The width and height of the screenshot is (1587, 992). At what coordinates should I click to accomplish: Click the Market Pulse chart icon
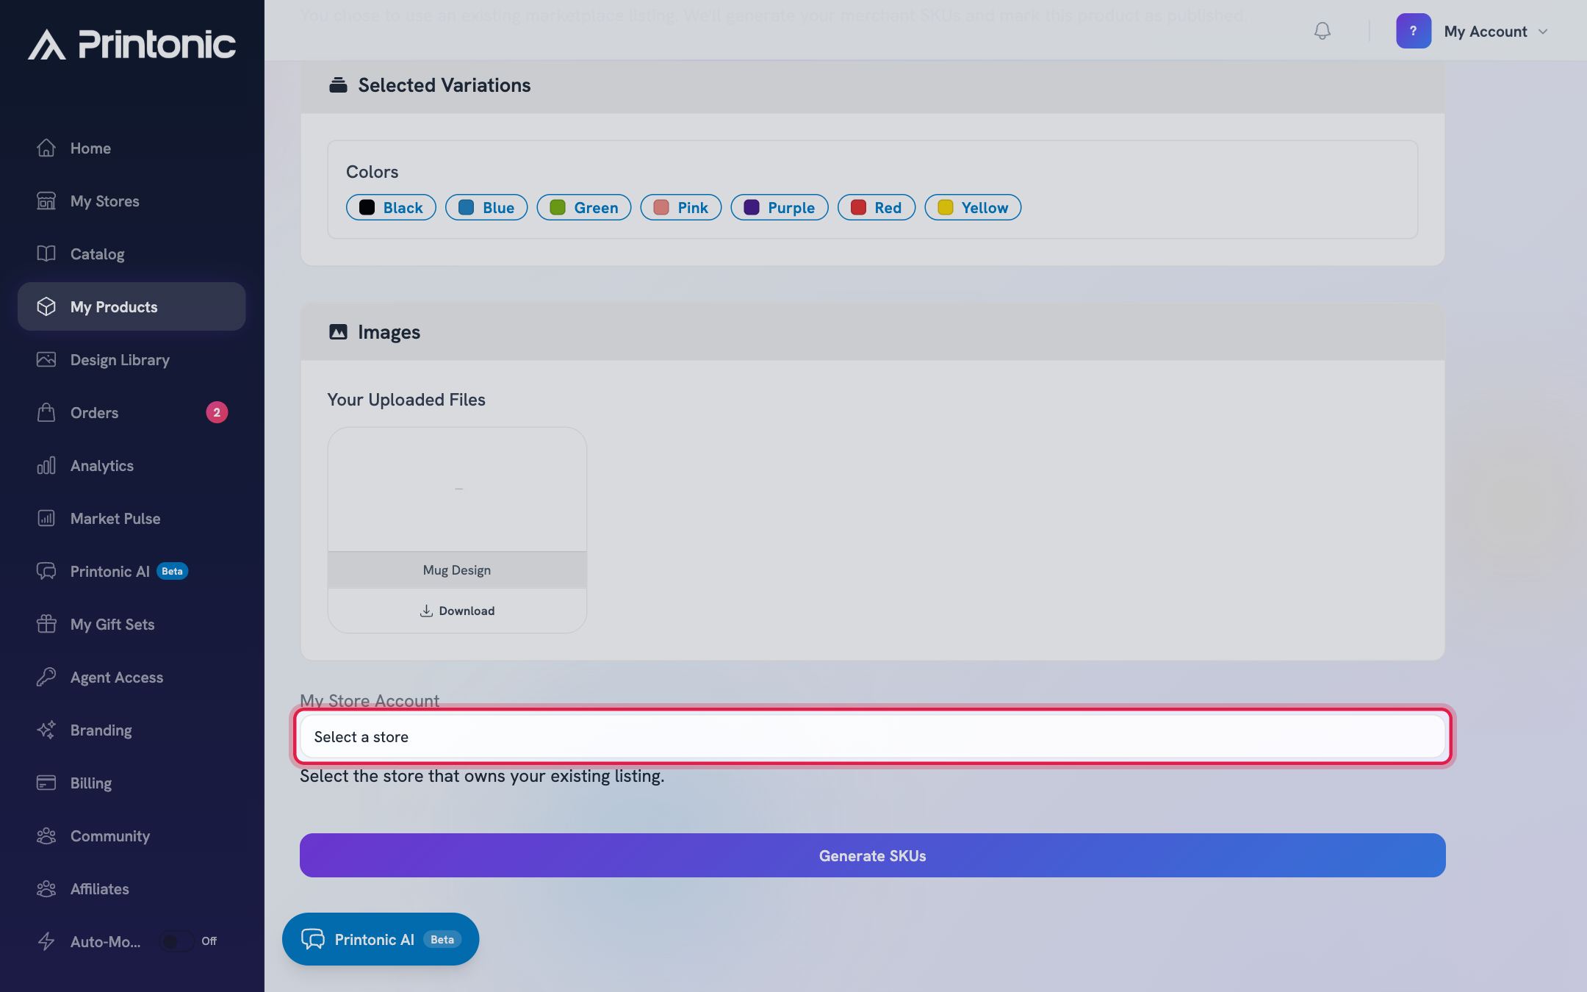46,518
